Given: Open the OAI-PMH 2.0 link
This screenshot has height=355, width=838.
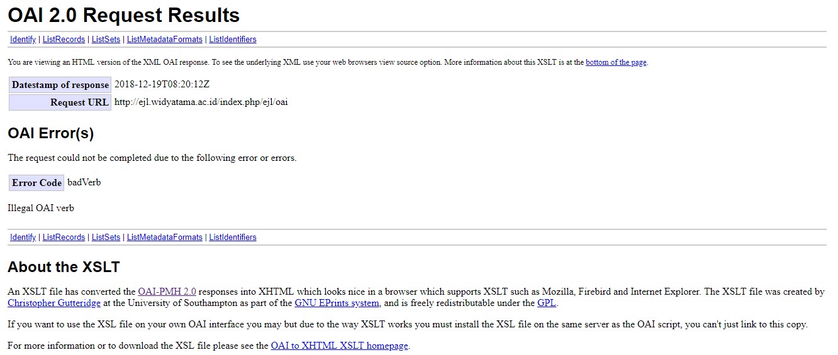Looking at the screenshot, I should [x=167, y=292].
